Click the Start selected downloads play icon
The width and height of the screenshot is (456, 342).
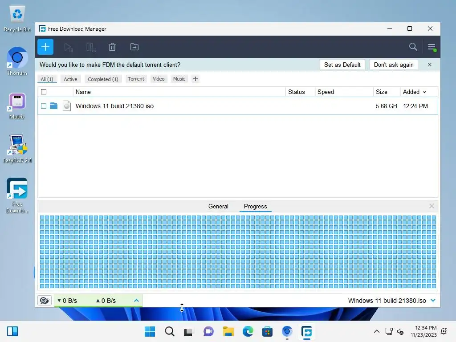click(68, 47)
